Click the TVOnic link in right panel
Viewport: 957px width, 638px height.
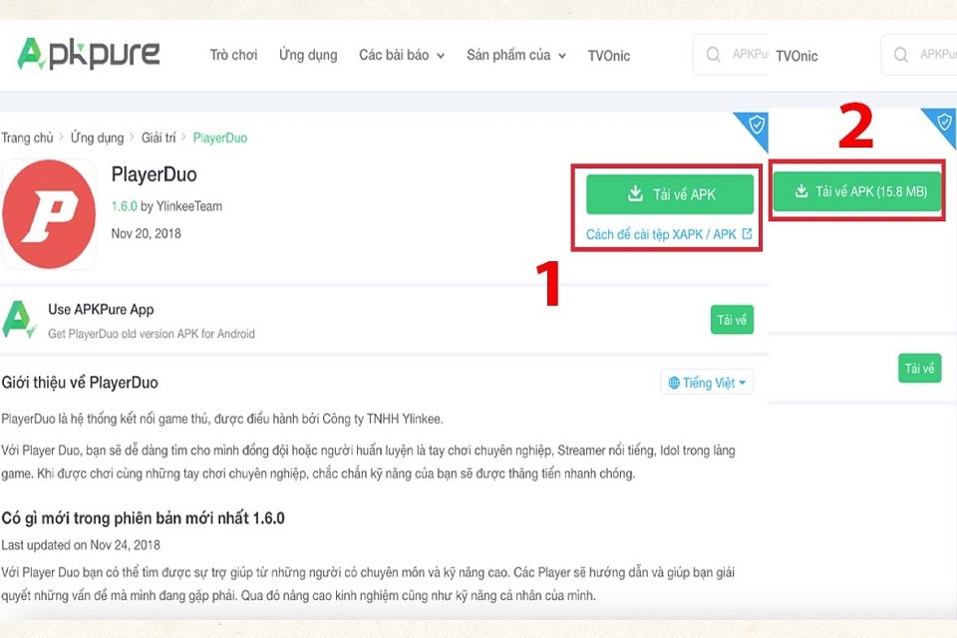coord(797,56)
